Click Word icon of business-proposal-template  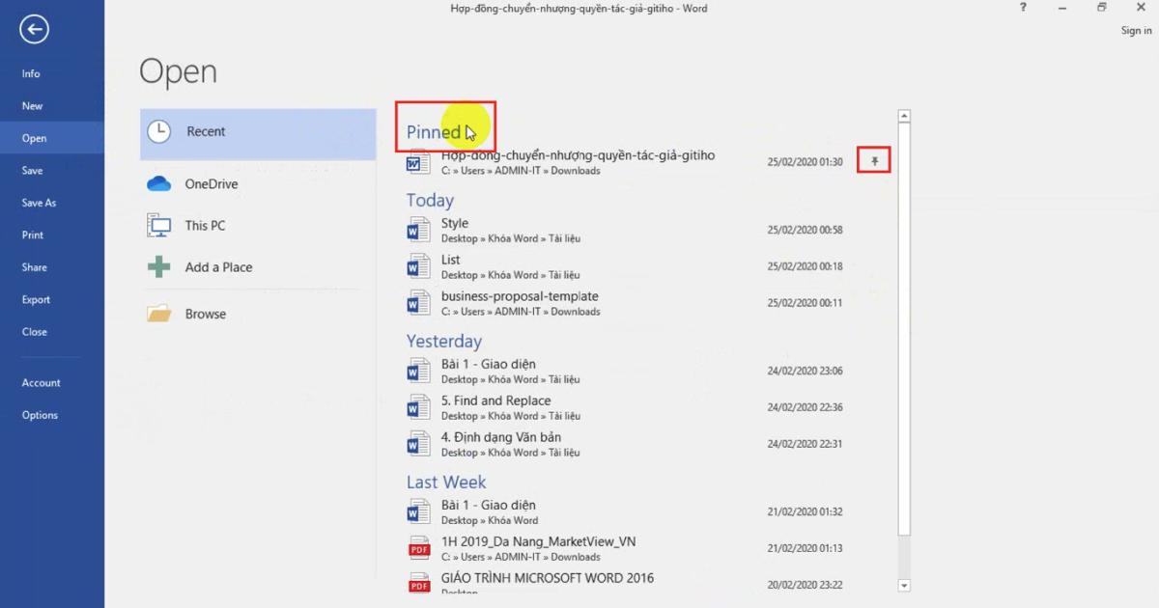[x=418, y=303]
